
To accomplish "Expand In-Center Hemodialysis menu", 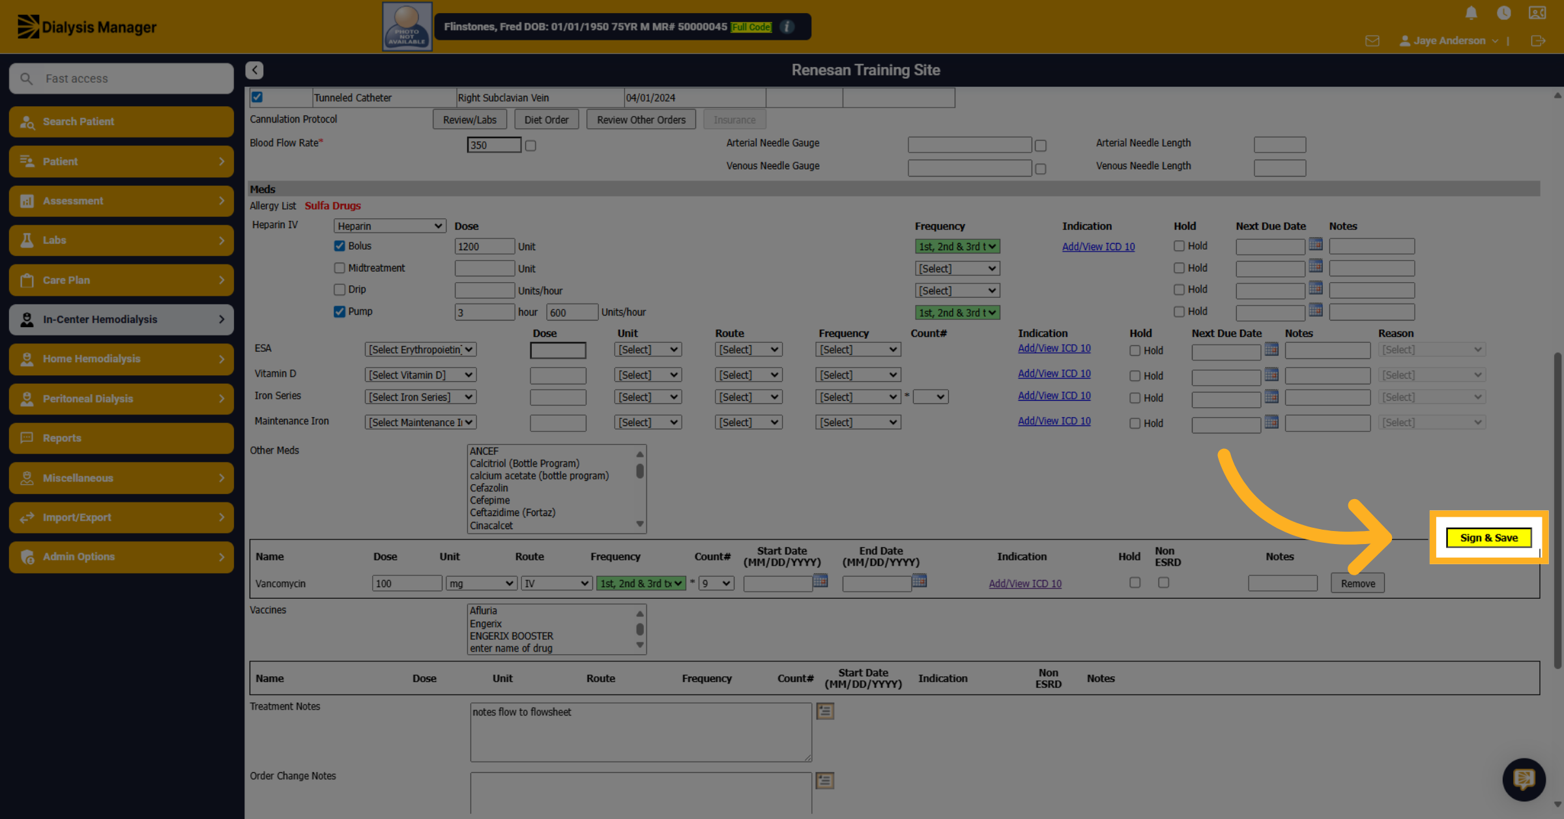I will click(121, 319).
